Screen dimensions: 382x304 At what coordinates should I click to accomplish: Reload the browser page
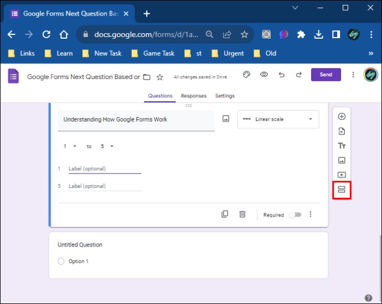tap(47, 34)
